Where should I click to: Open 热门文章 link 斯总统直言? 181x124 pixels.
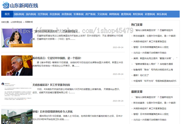coord(155,36)
